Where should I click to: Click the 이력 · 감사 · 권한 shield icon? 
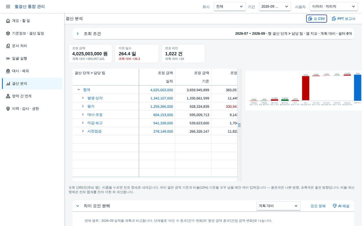coord(8,109)
